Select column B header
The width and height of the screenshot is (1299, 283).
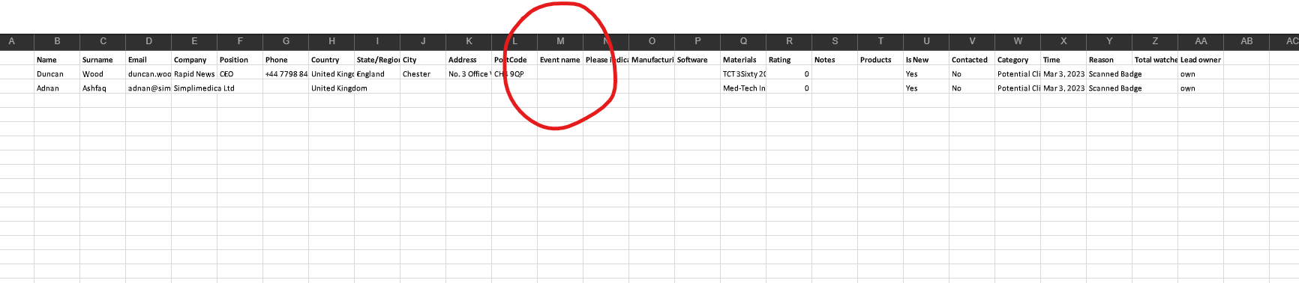(x=57, y=41)
